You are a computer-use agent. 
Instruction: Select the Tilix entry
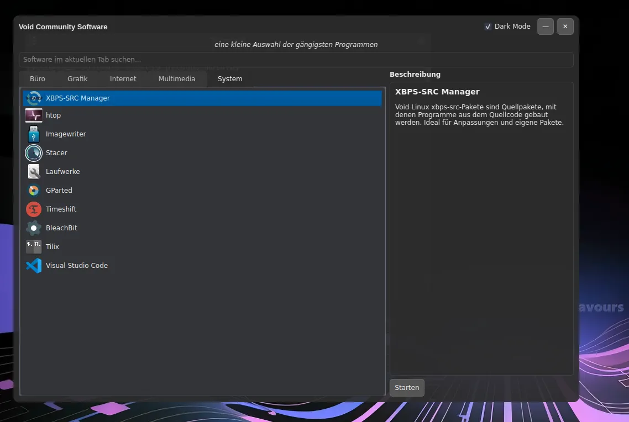click(203, 247)
